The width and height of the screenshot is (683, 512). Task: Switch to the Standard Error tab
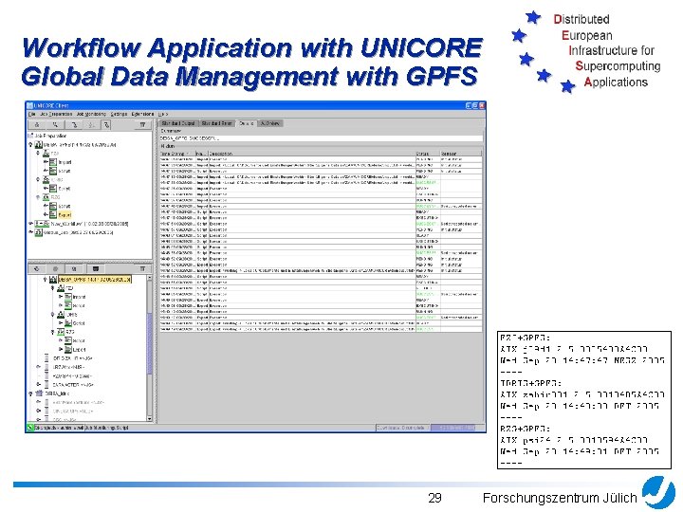(217, 123)
